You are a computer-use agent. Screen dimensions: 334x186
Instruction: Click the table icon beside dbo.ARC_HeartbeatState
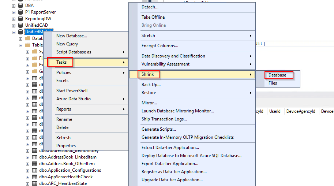point(34,183)
